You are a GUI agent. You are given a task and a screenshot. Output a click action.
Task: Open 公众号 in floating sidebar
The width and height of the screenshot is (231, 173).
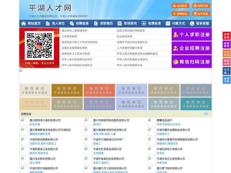[227, 54]
